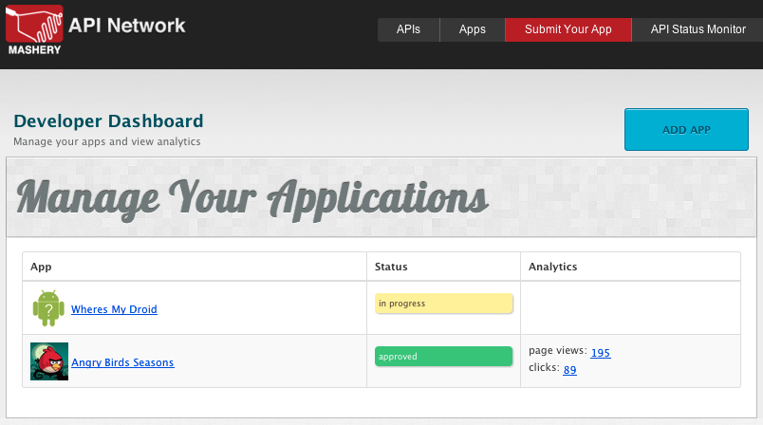
Task: Click the App column header
Action: point(41,267)
